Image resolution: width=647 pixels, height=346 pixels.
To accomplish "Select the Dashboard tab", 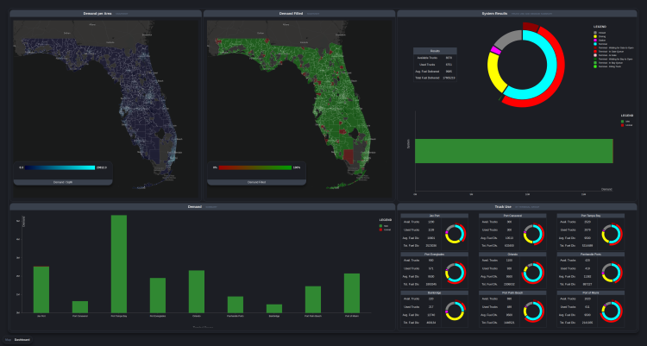I will pyautogui.click(x=22, y=340).
